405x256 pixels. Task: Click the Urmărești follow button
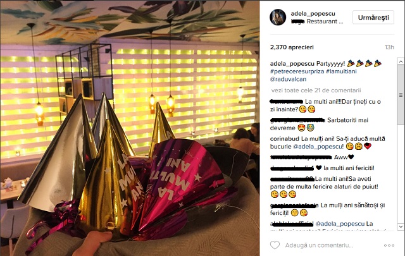pyautogui.click(x=373, y=17)
